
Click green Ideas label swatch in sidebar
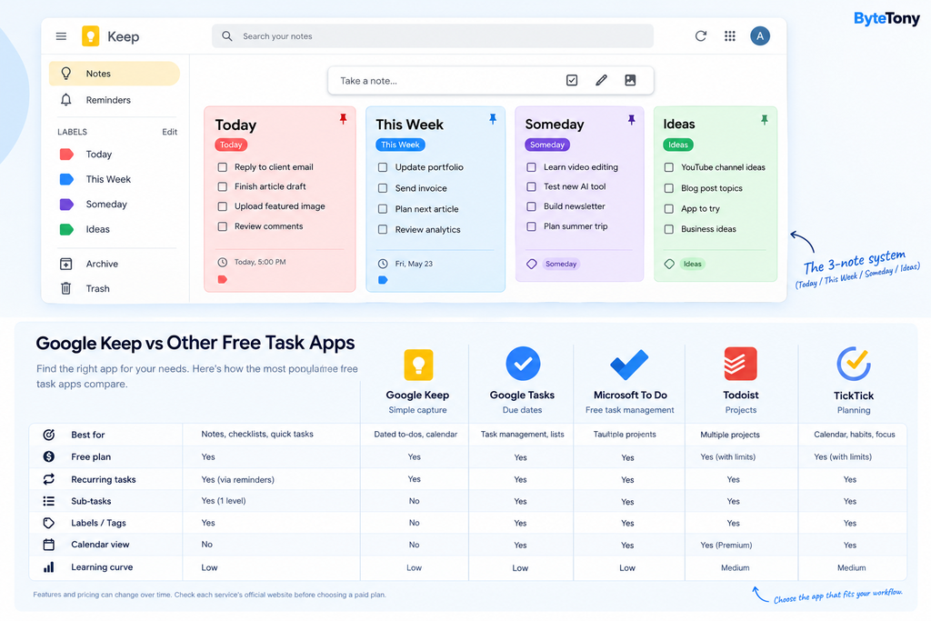[66, 229]
